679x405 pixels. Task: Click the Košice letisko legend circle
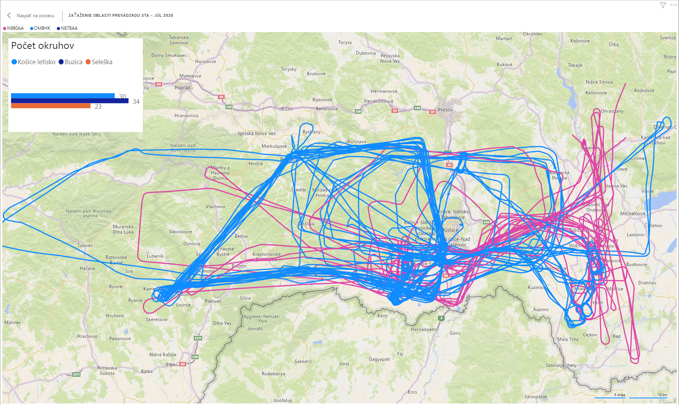[14, 62]
